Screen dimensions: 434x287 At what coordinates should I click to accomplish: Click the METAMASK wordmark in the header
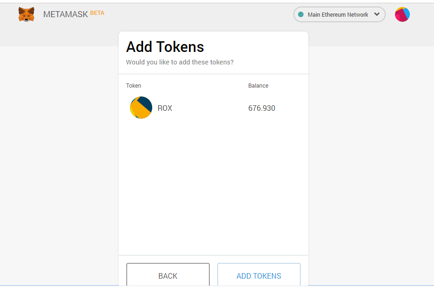(x=65, y=14)
